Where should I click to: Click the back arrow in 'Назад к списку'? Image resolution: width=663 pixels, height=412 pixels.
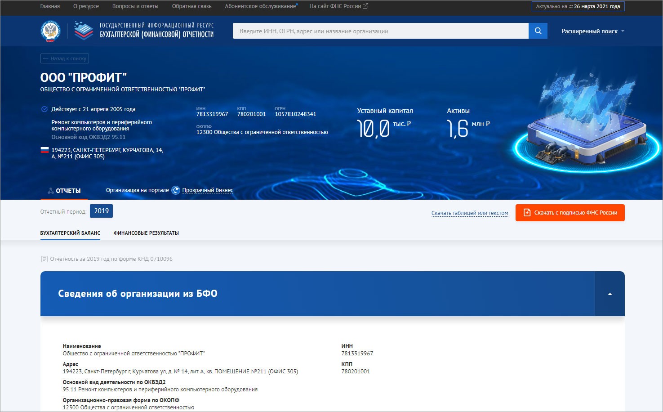click(x=45, y=58)
